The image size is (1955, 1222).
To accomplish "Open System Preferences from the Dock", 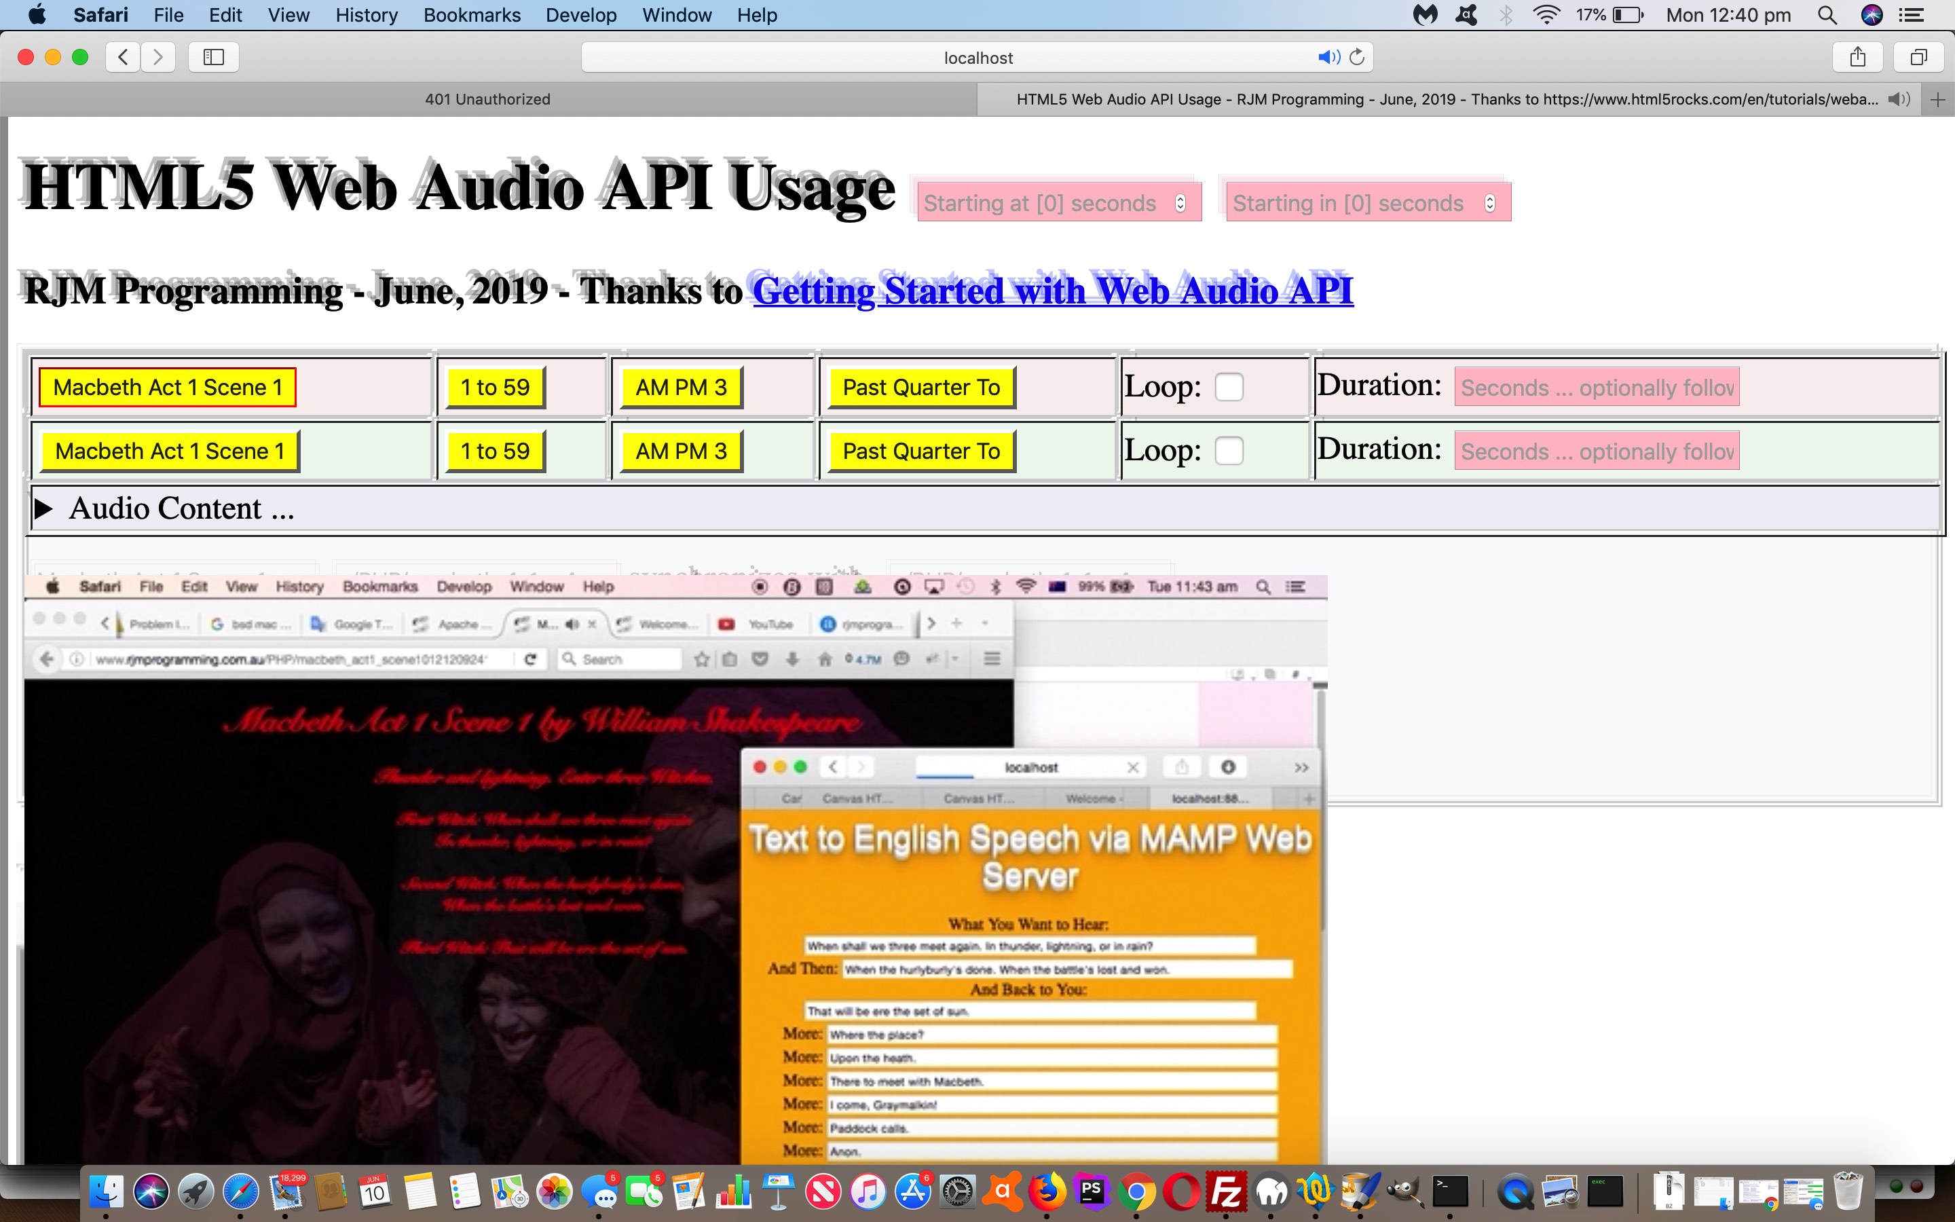I will (958, 1191).
